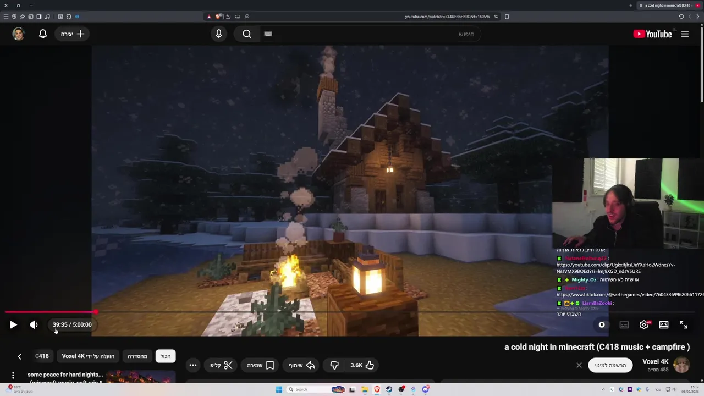
Task: Open File Explorer from taskbar
Action: click(x=364, y=389)
